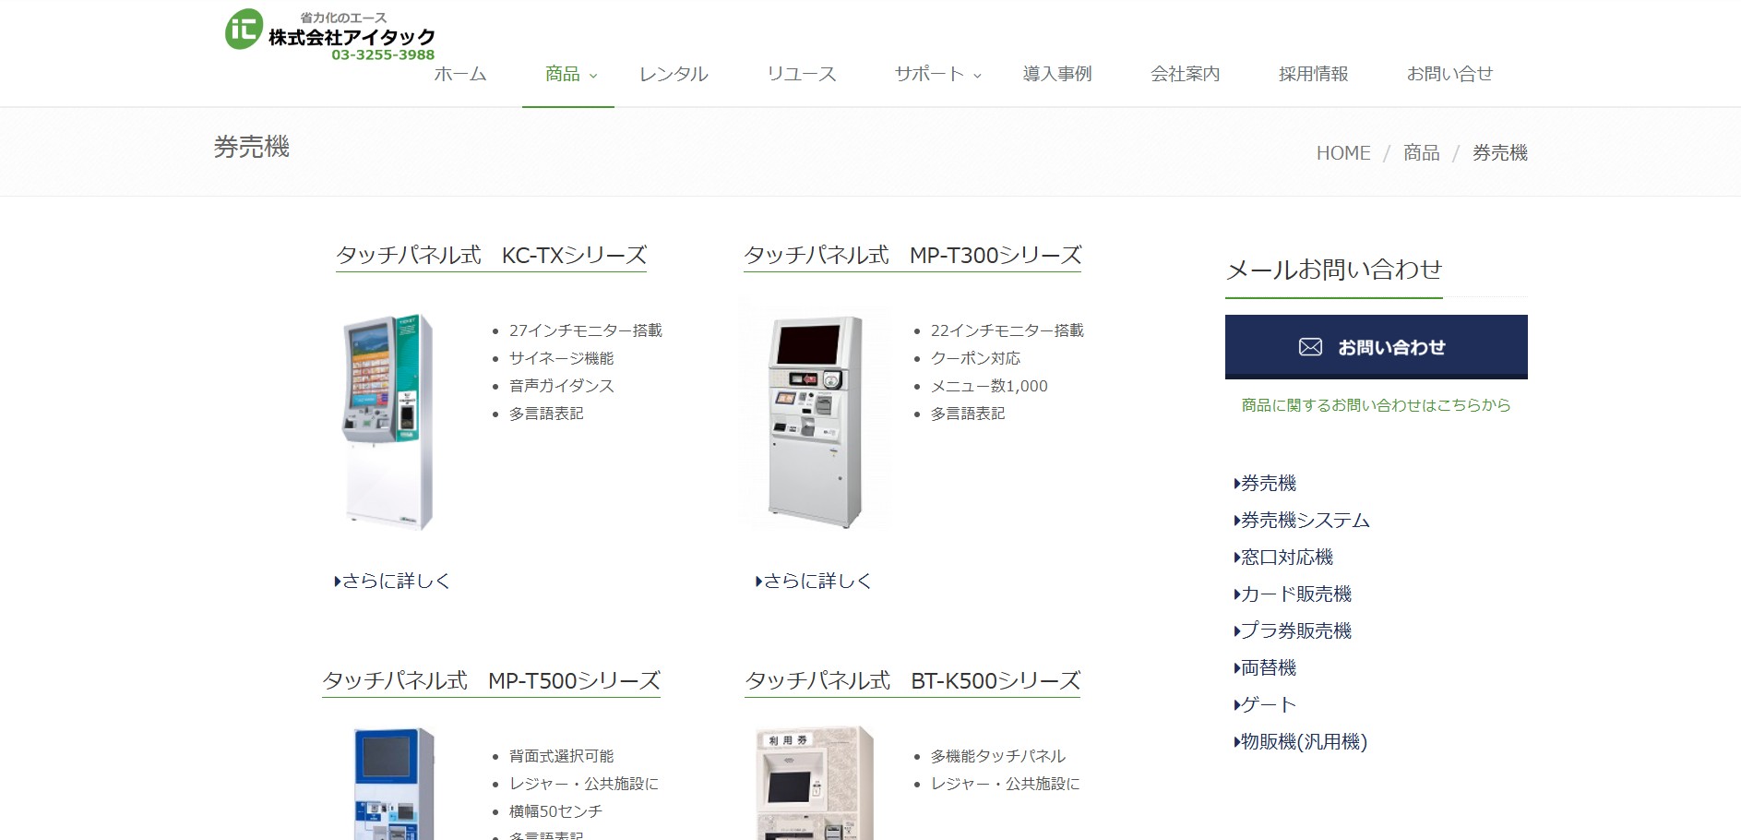Viewport: 1741px width, 840px height.
Task: Open 商品 menu item
Action: point(562,74)
